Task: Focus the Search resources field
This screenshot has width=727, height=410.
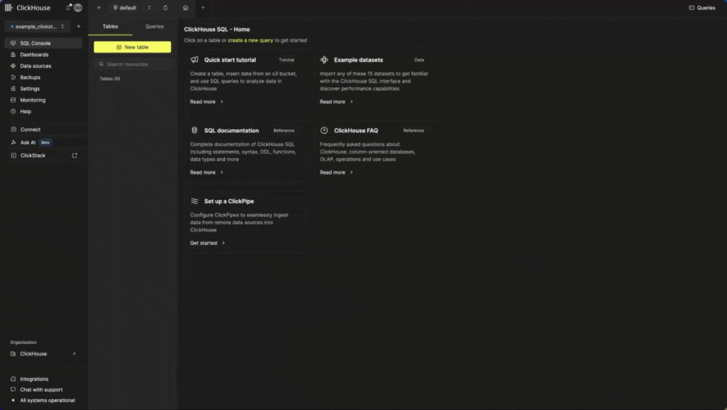Action: 133,64
